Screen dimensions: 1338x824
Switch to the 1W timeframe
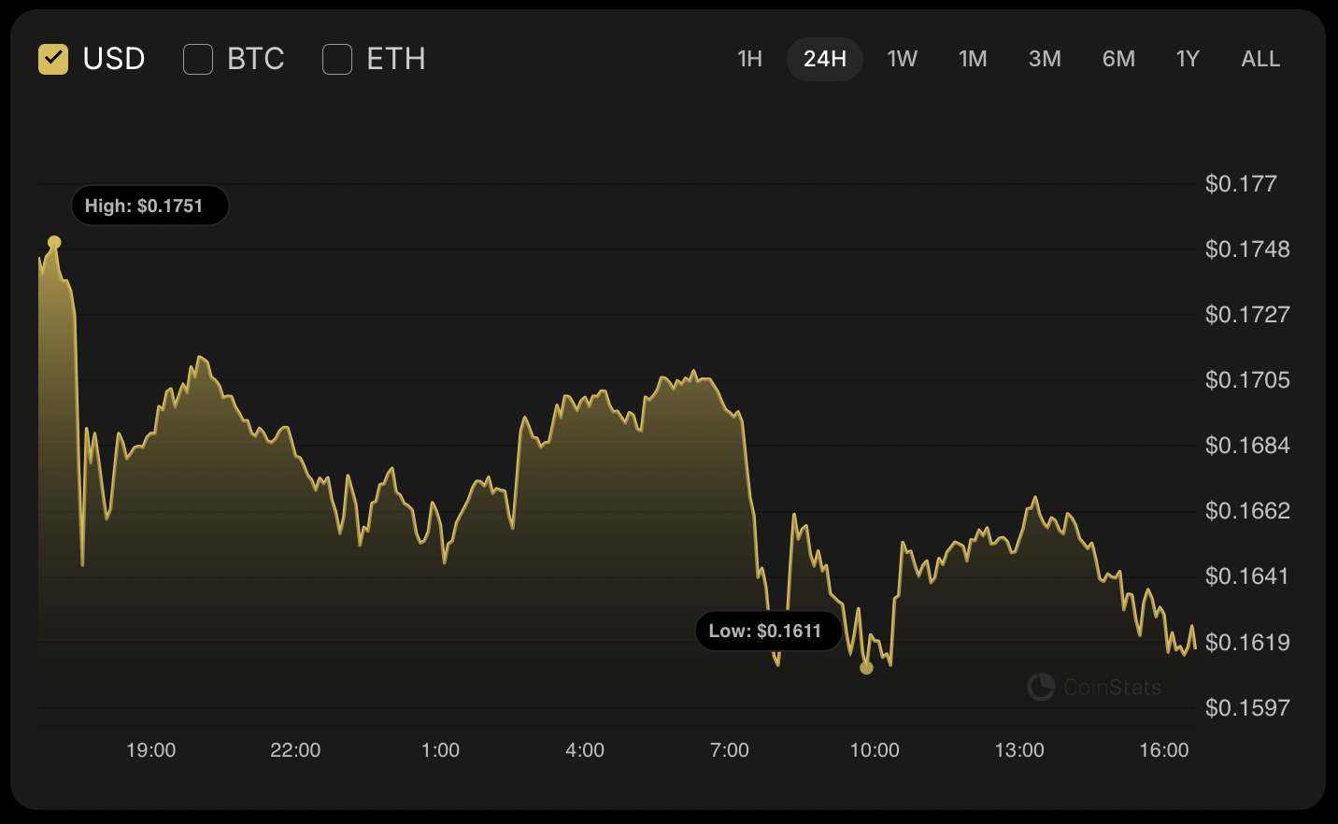coord(902,59)
